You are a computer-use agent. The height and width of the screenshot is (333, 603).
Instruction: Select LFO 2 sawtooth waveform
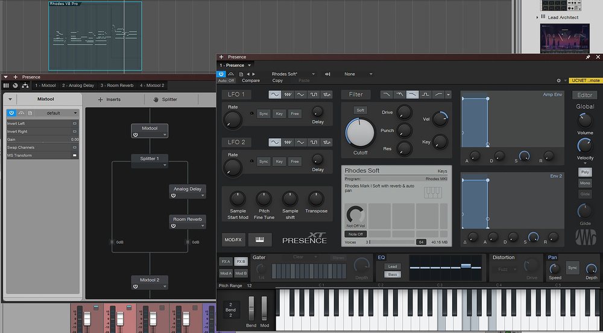[288, 142]
